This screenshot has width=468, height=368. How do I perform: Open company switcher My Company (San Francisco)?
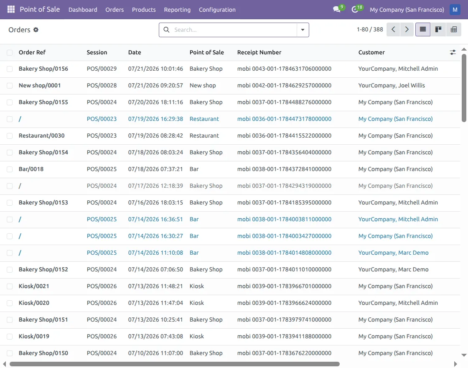[x=407, y=10]
